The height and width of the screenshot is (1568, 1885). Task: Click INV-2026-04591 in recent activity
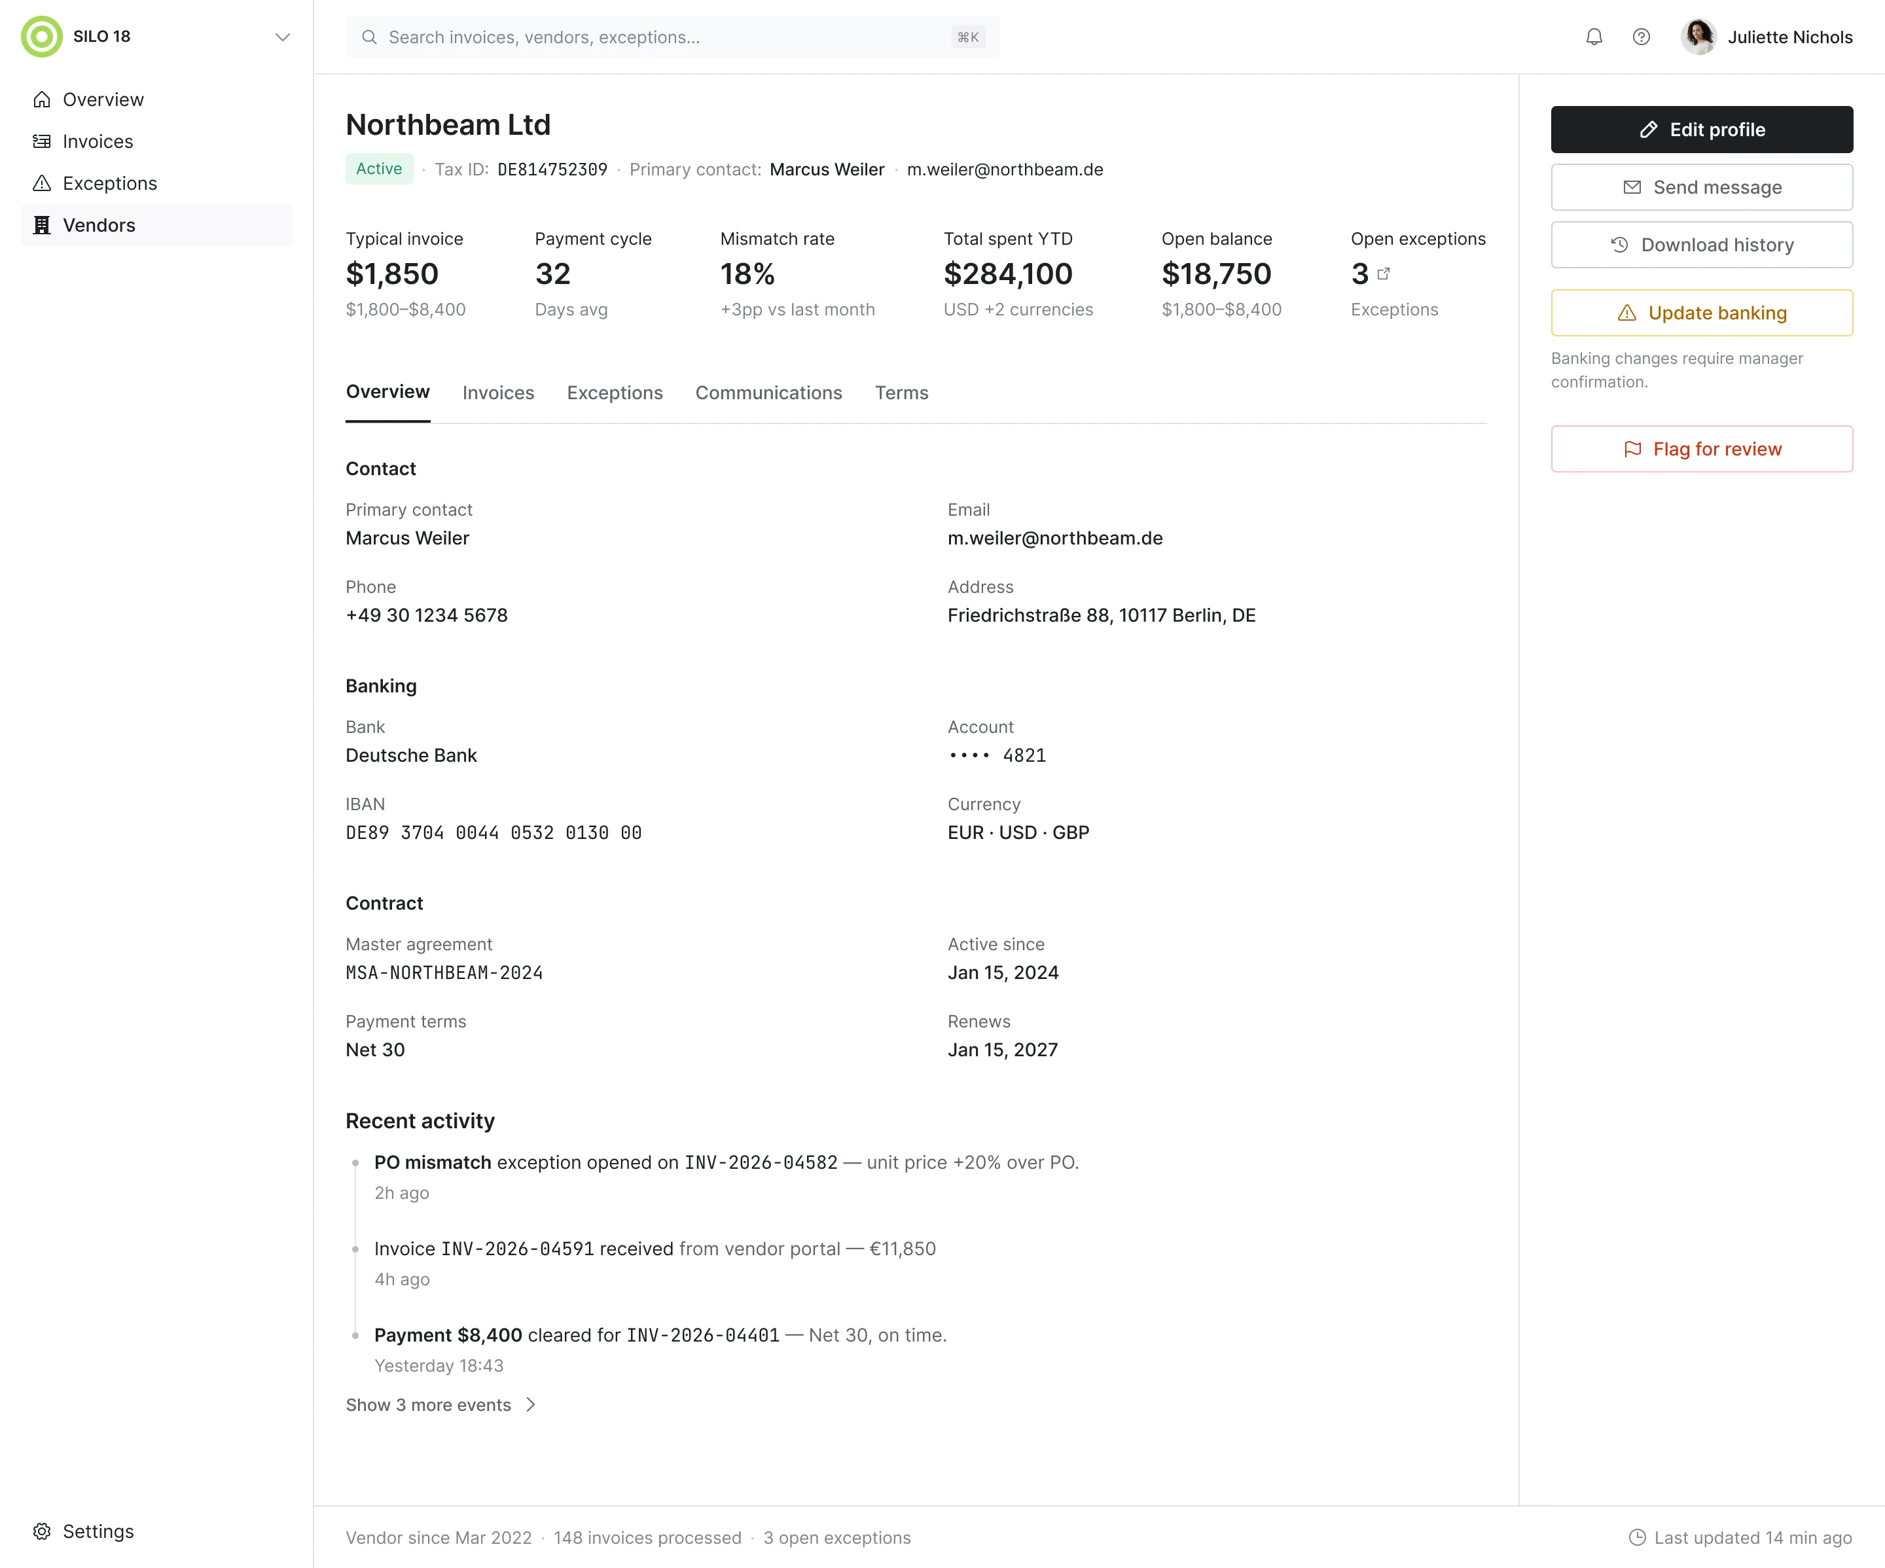[517, 1249]
